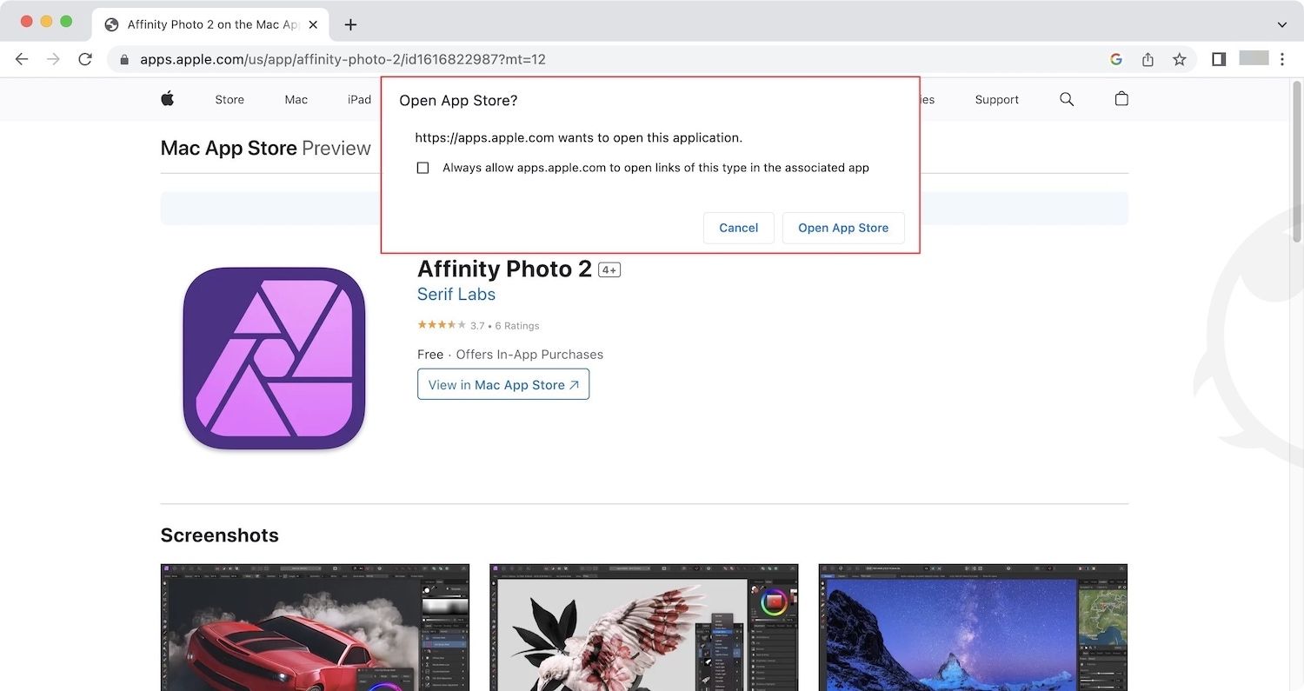Open the Mac menu item

[296, 99]
